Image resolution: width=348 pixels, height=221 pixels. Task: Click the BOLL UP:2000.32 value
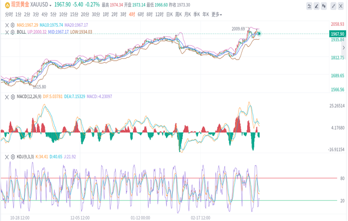pos(37,32)
